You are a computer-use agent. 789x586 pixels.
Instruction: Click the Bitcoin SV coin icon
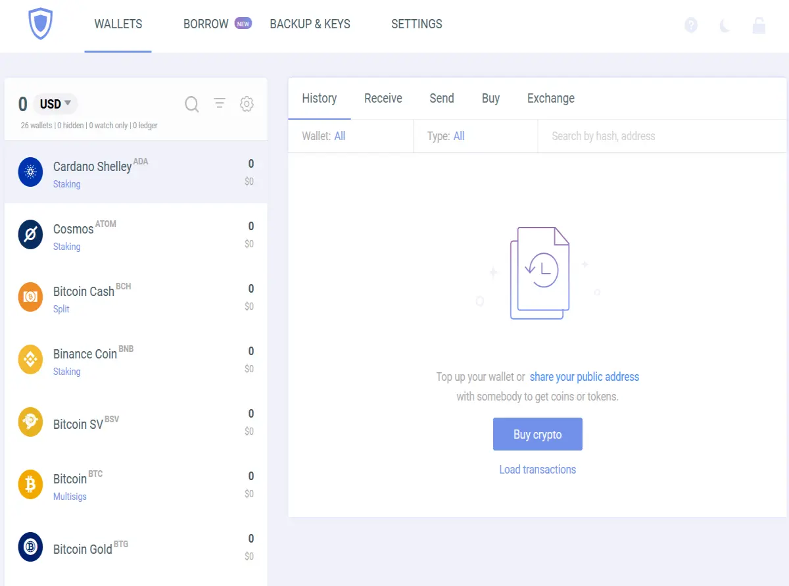pos(30,422)
